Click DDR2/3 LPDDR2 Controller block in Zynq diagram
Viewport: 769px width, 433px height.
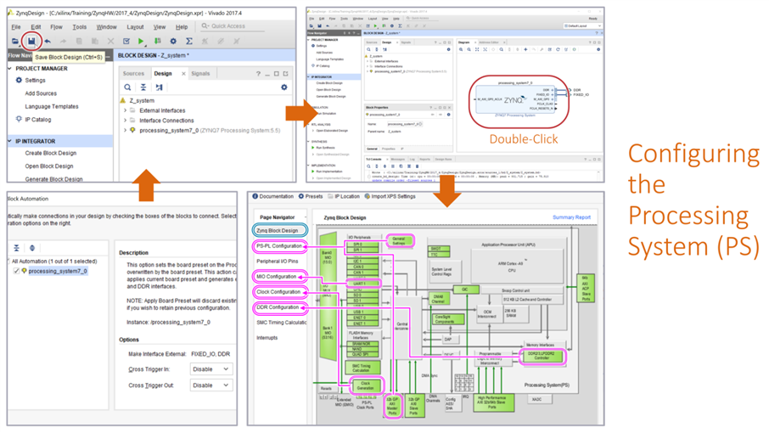point(542,356)
